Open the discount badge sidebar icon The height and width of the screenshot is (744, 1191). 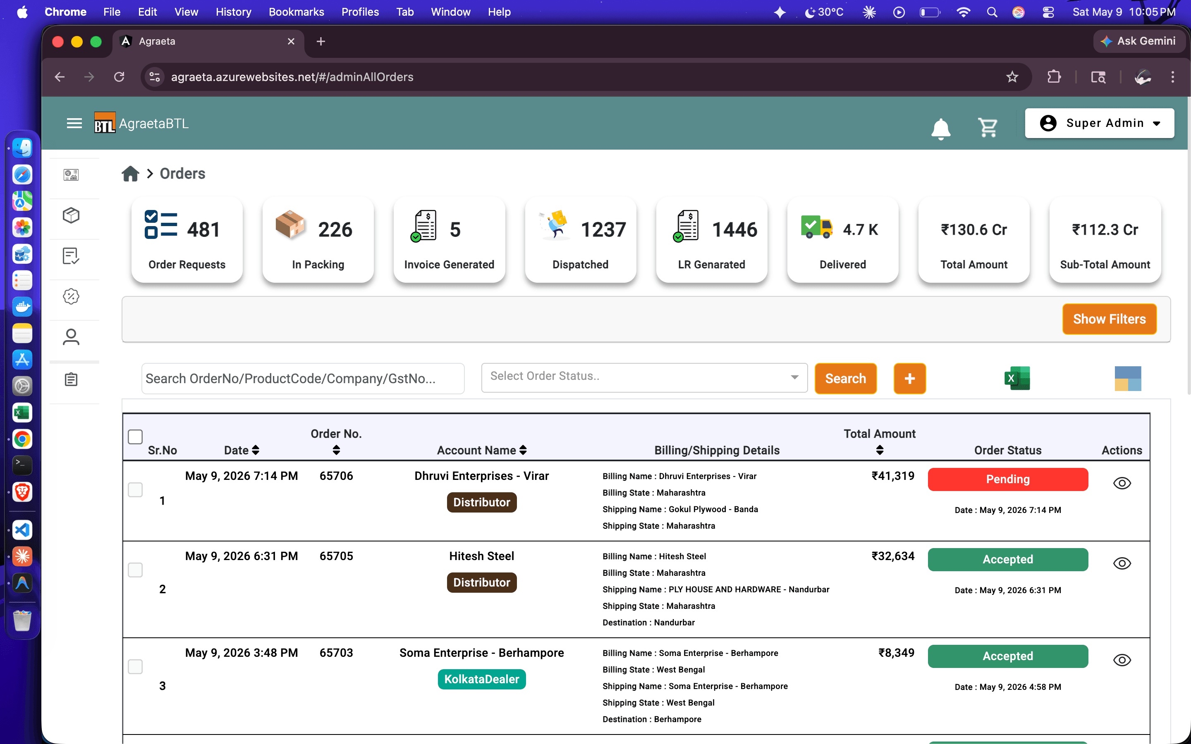pos(71,296)
